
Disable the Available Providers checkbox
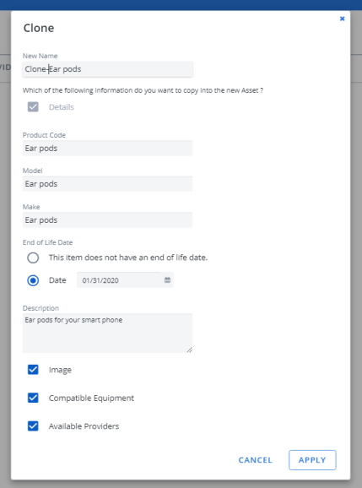click(x=33, y=426)
